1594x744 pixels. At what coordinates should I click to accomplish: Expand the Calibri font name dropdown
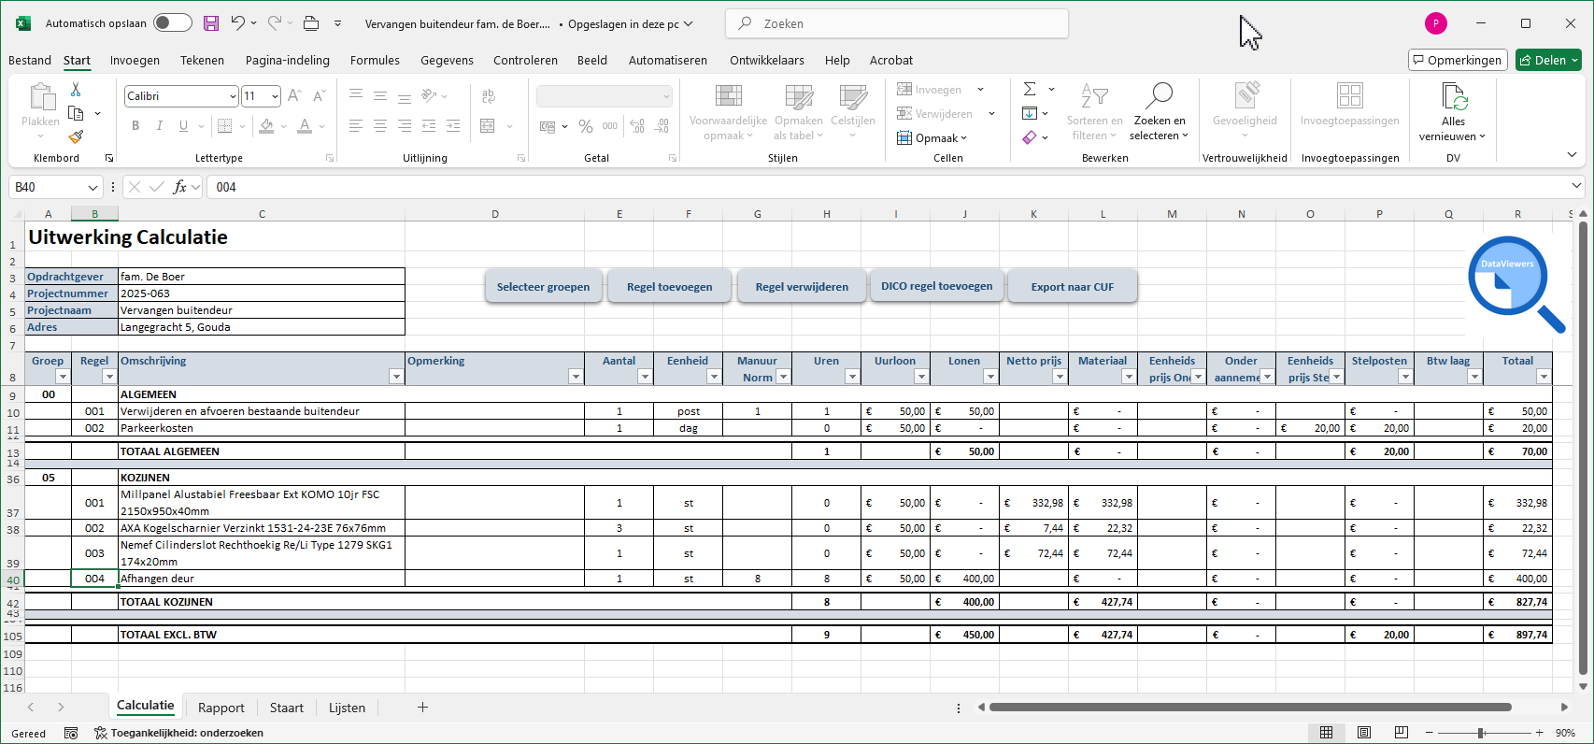coord(233,96)
